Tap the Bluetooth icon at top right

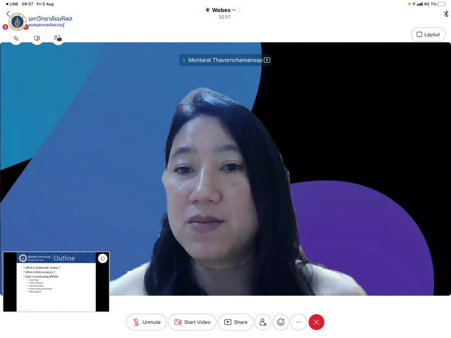pos(446,14)
